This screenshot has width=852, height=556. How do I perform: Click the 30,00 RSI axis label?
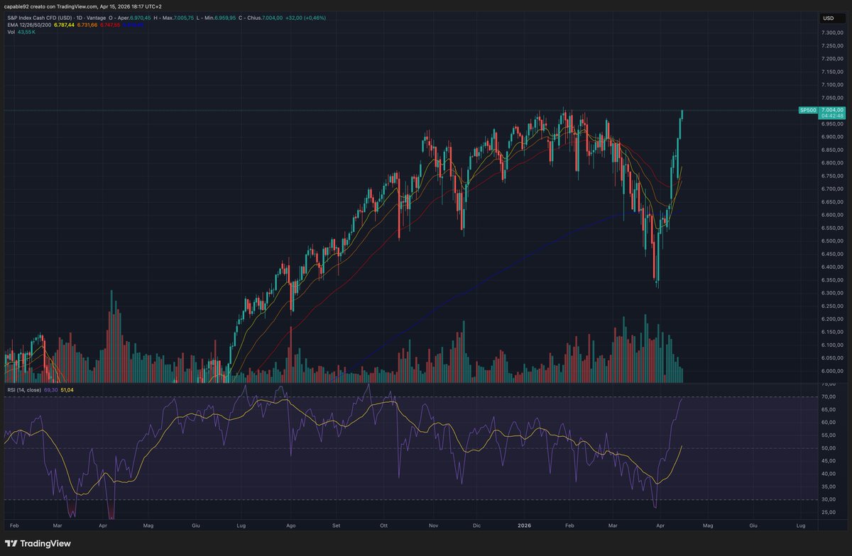pyautogui.click(x=828, y=499)
